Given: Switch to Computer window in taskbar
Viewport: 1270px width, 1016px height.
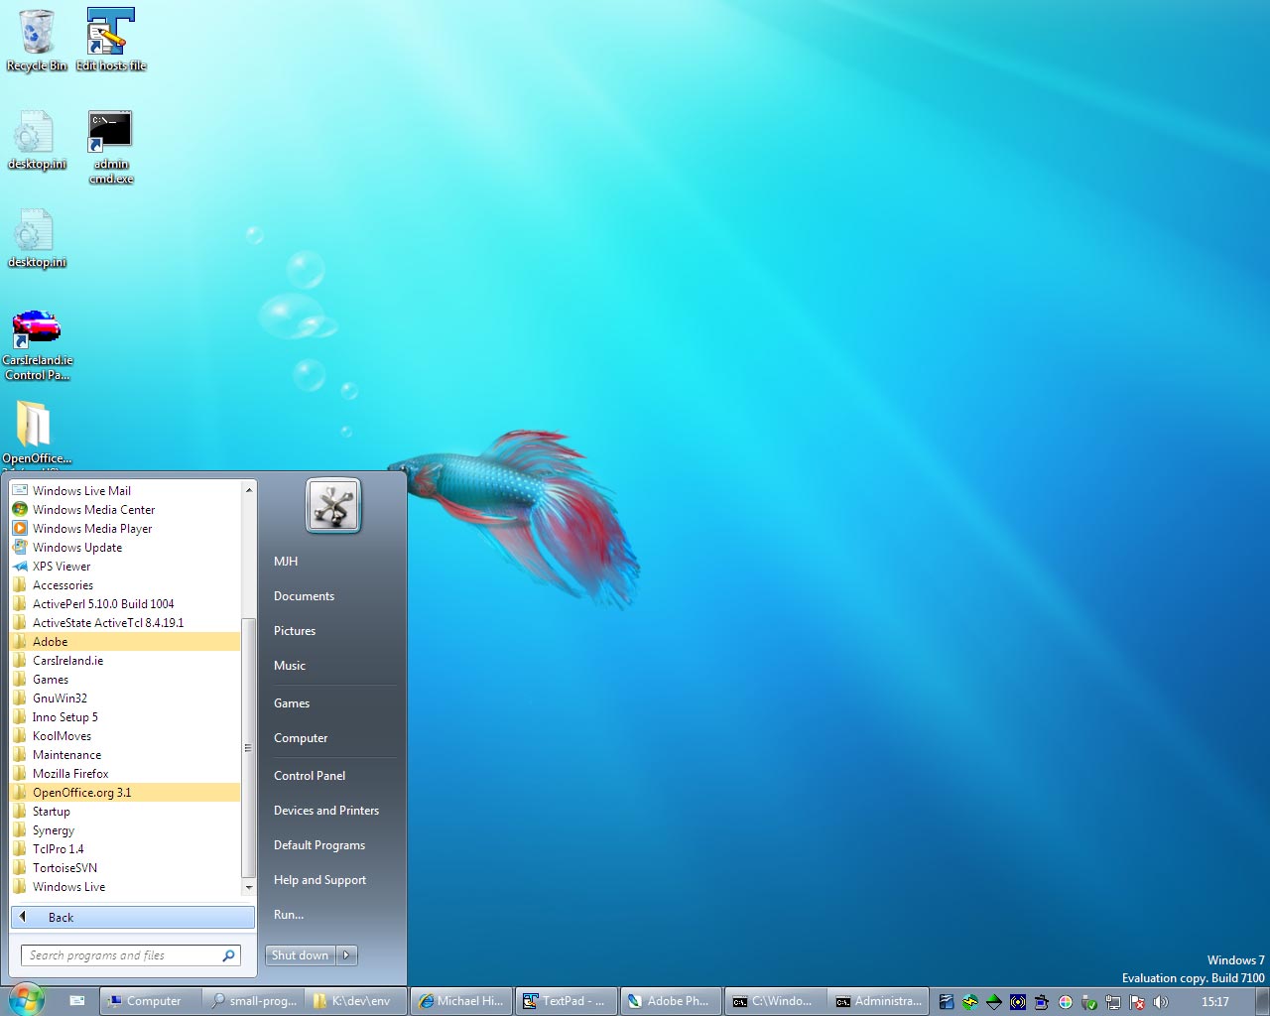Looking at the screenshot, I should click(x=150, y=1001).
